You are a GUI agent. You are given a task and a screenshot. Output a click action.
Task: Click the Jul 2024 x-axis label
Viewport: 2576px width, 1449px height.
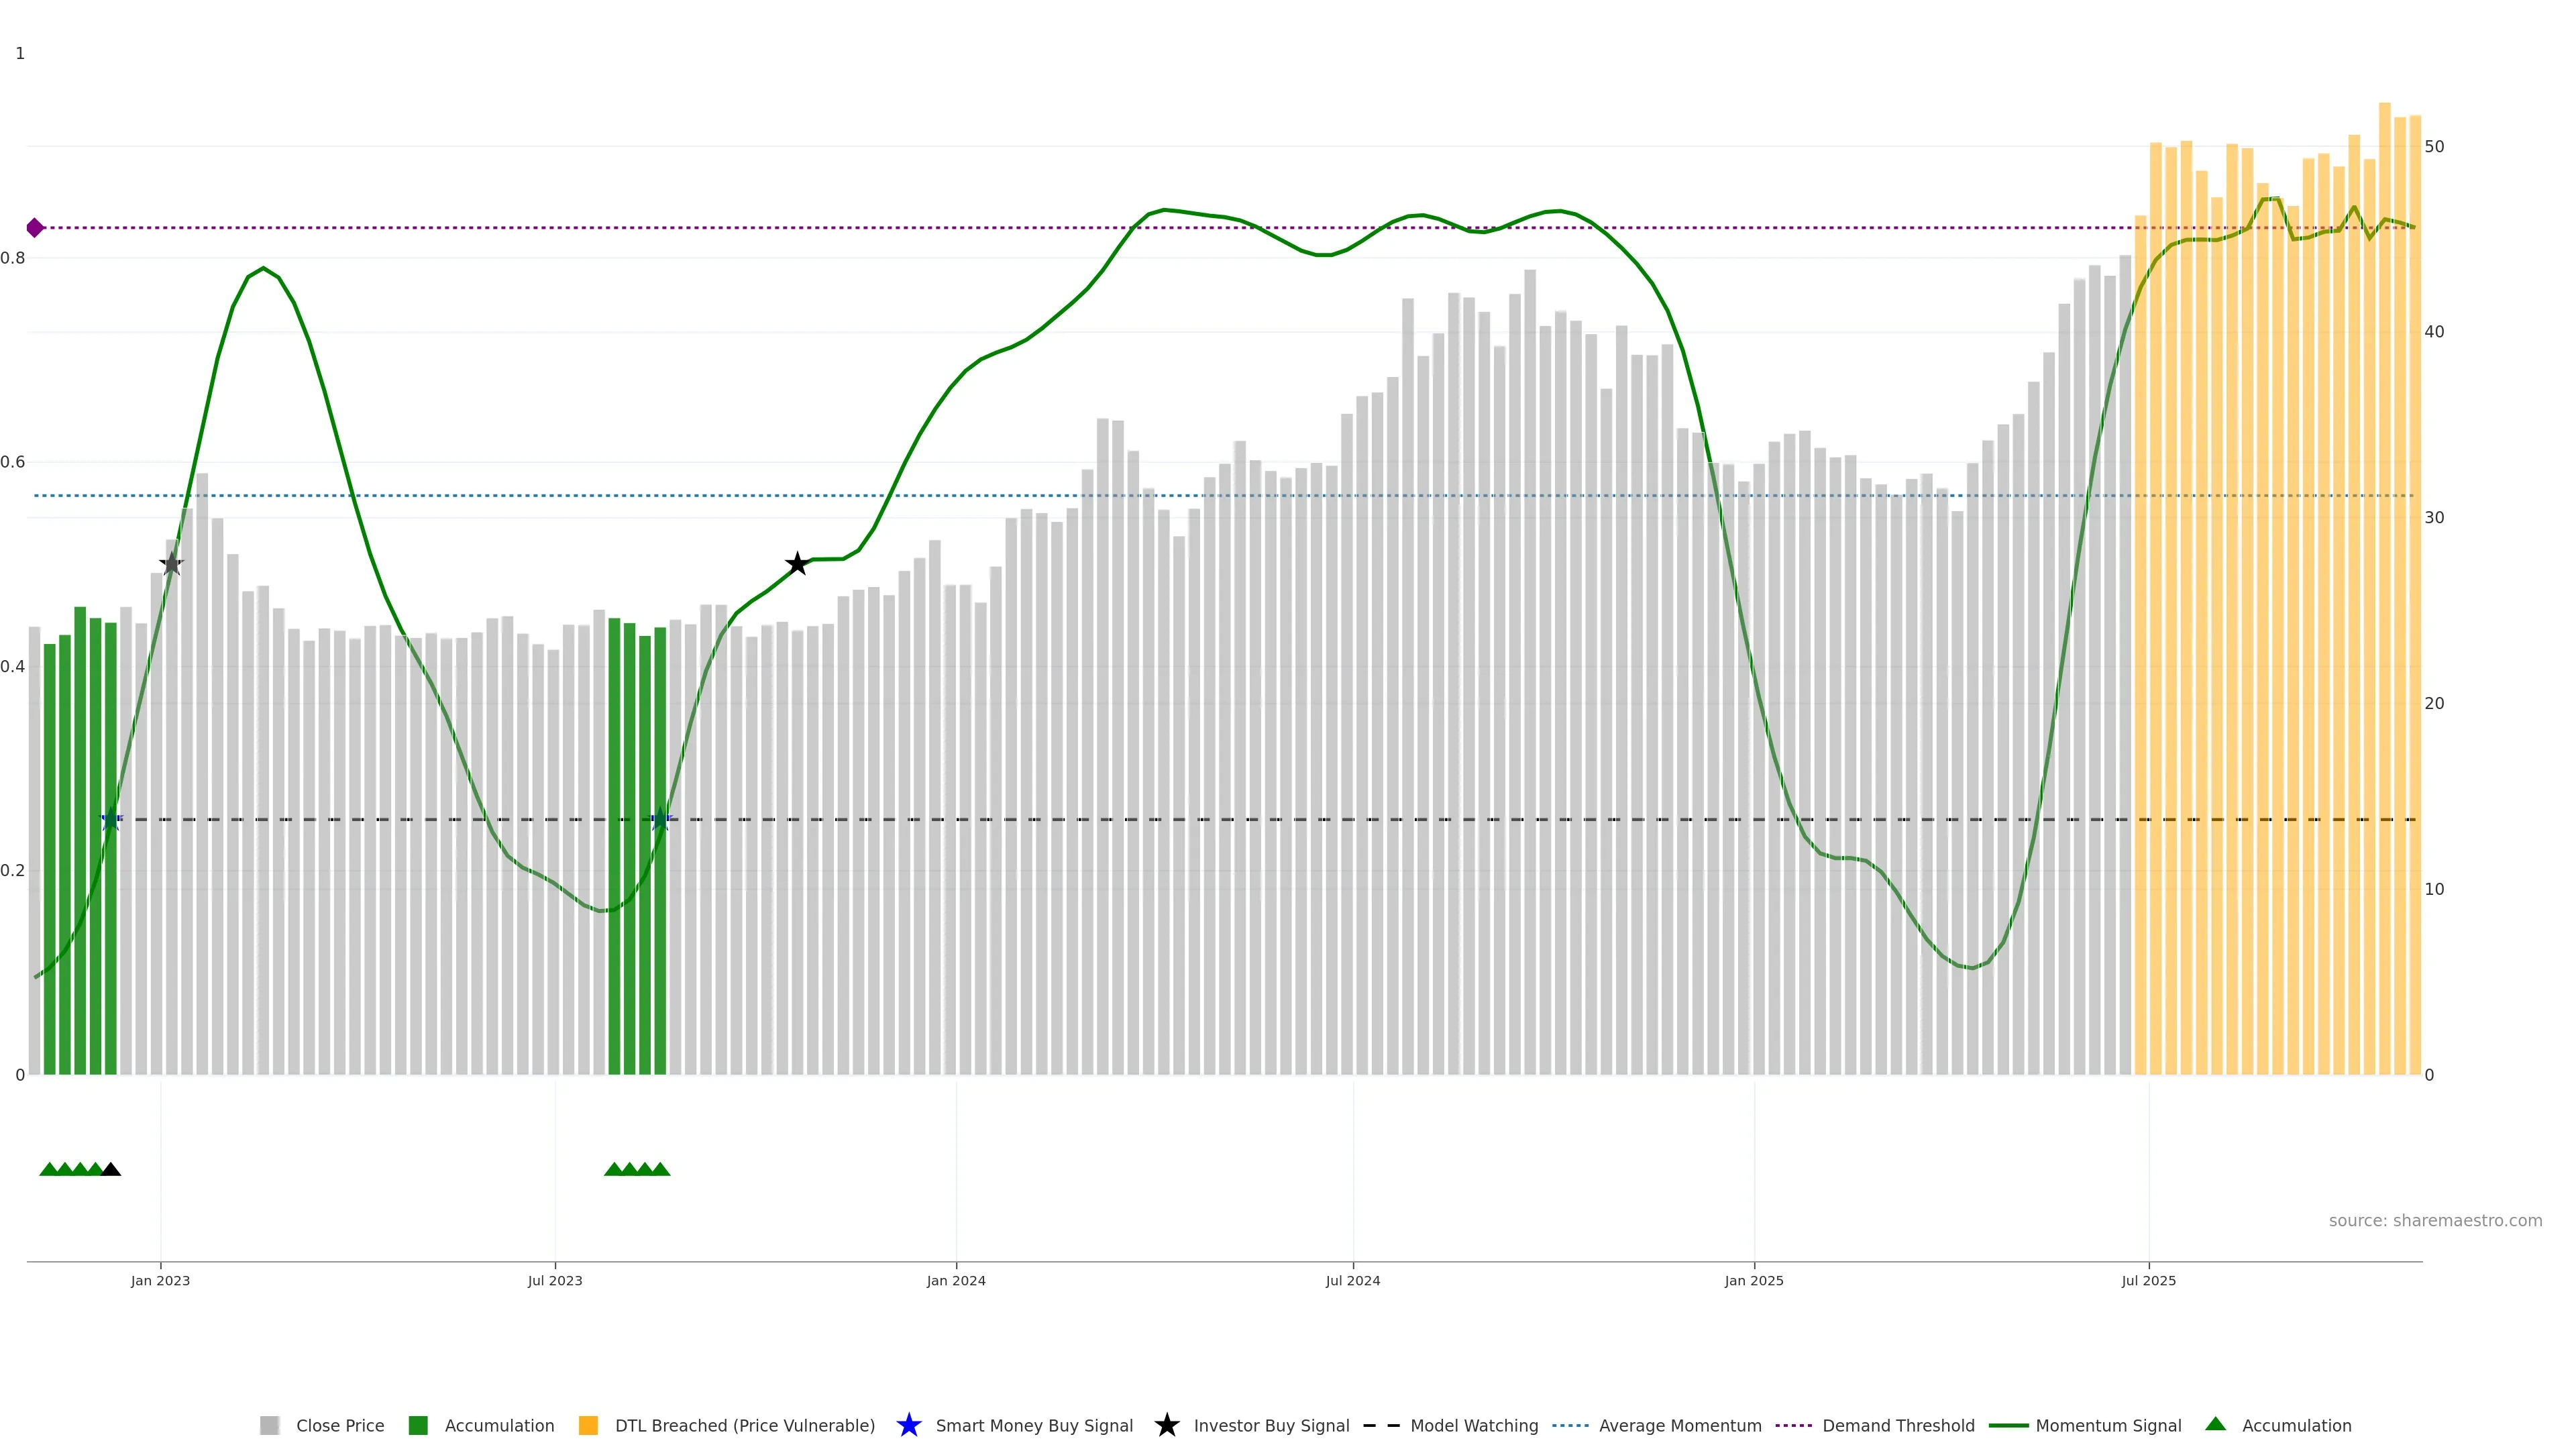pyautogui.click(x=1353, y=1281)
